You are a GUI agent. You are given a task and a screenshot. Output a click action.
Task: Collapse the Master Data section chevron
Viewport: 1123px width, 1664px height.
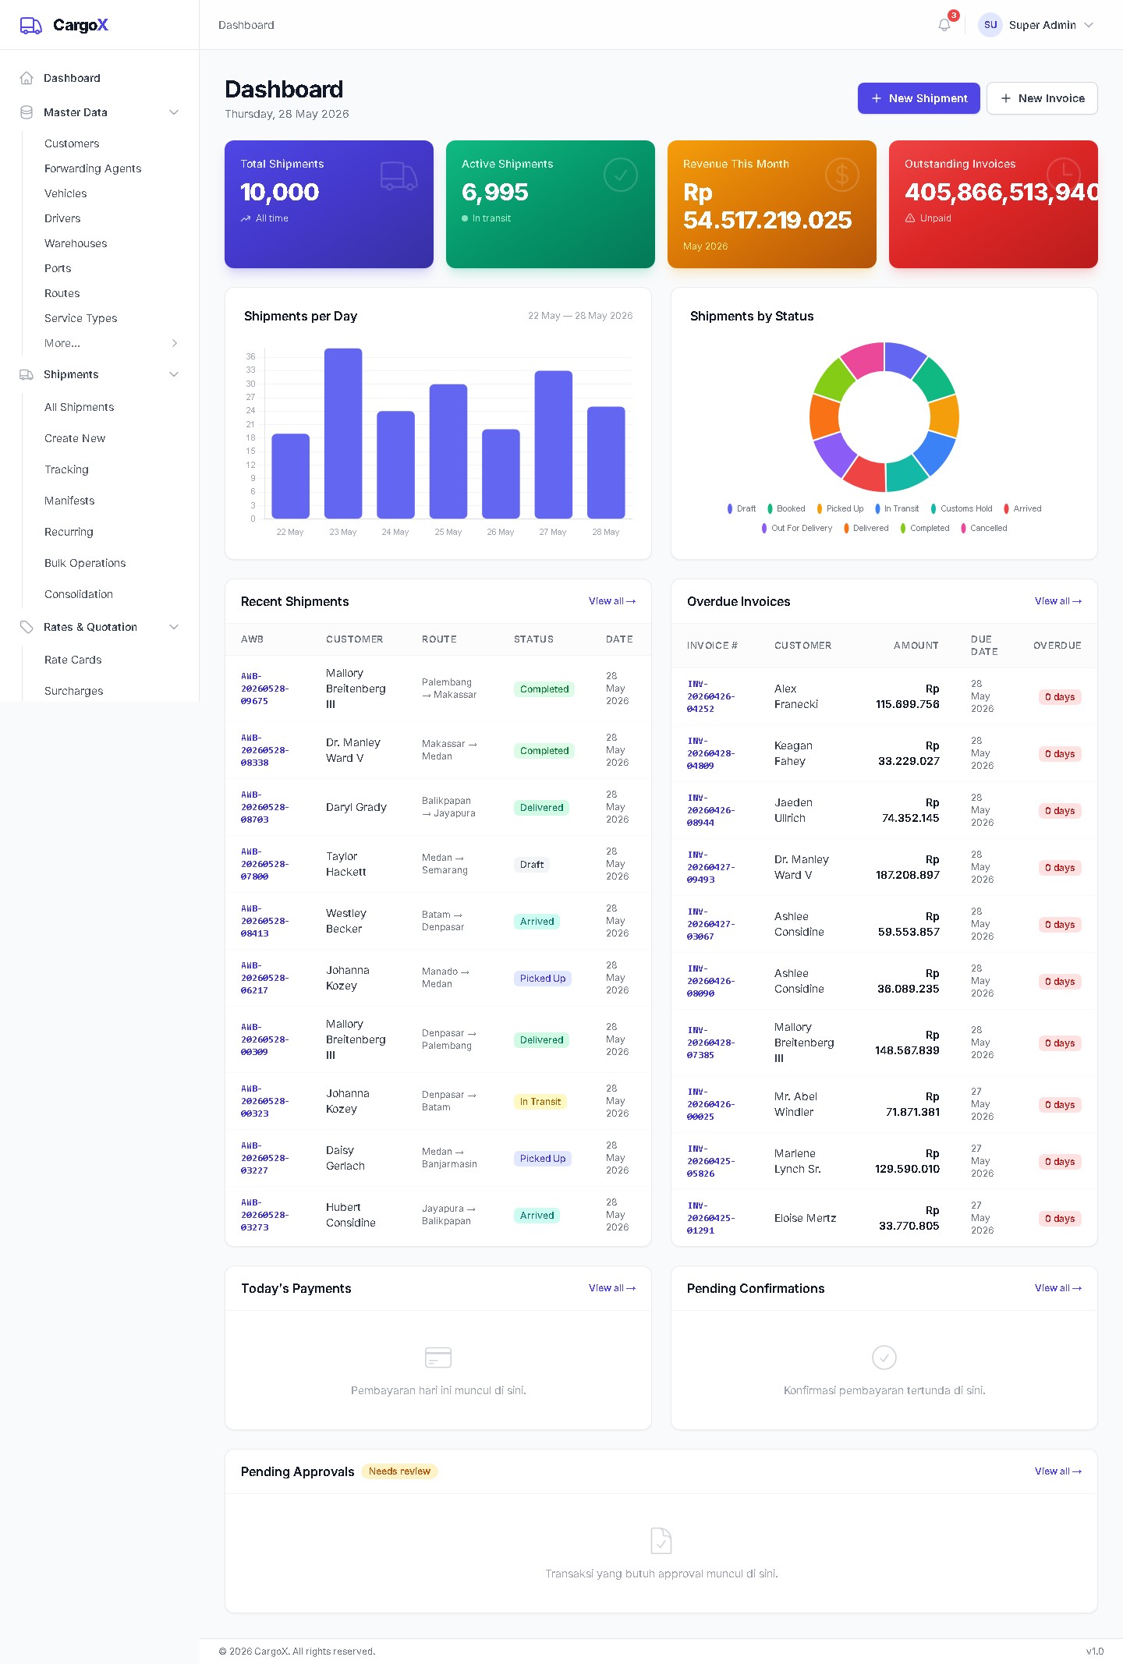(x=174, y=112)
